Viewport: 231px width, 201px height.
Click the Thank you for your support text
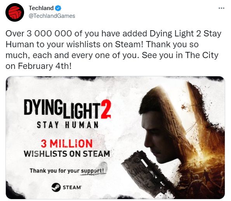pos(67,171)
